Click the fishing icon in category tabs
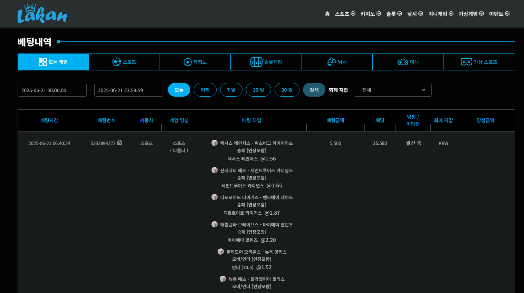 point(332,62)
